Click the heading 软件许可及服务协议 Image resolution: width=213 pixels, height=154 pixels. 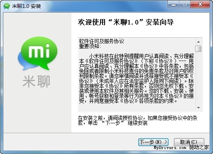(101, 41)
